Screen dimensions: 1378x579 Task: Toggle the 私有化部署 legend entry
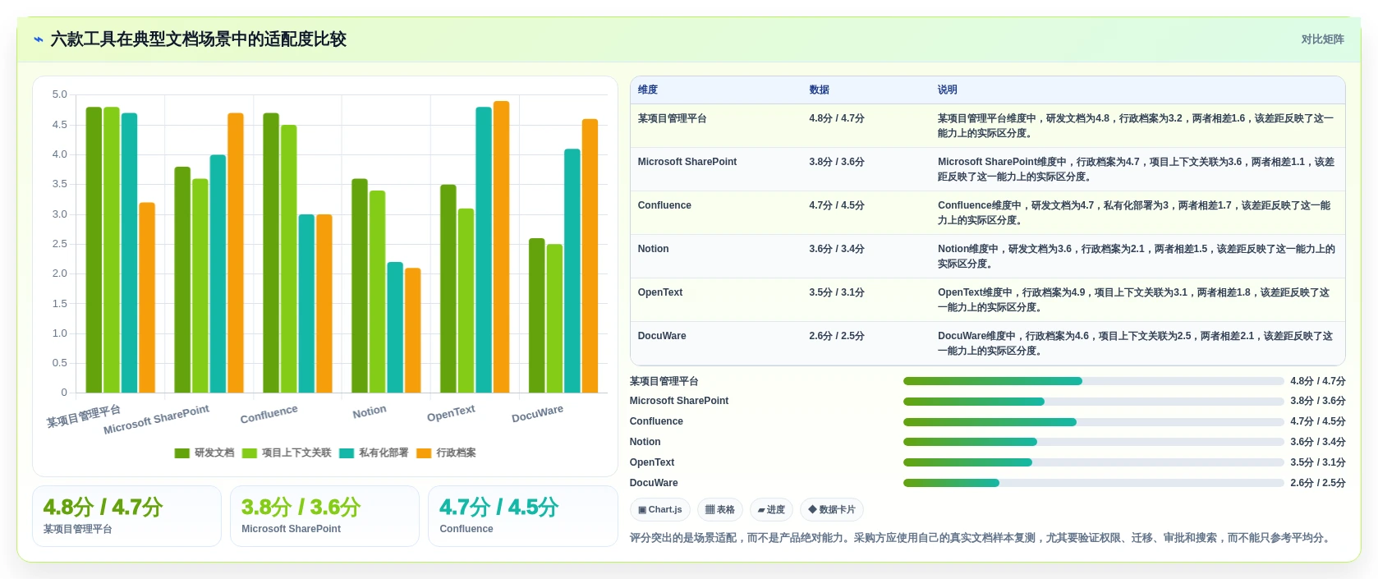pyautogui.click(x=374, y=453)
